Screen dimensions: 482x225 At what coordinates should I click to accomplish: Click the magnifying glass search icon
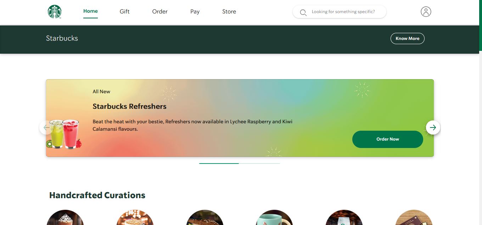click(303, 13)
